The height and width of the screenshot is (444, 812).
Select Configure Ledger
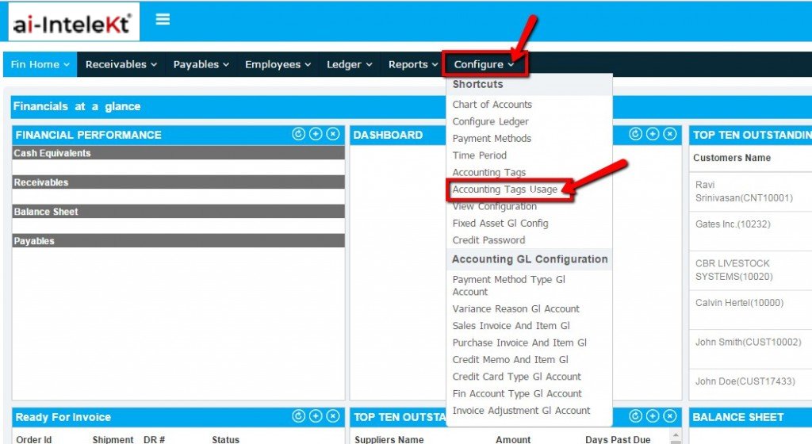(490, 121)
